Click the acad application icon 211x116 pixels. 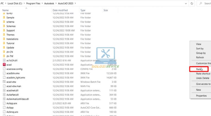coord(4,65)
